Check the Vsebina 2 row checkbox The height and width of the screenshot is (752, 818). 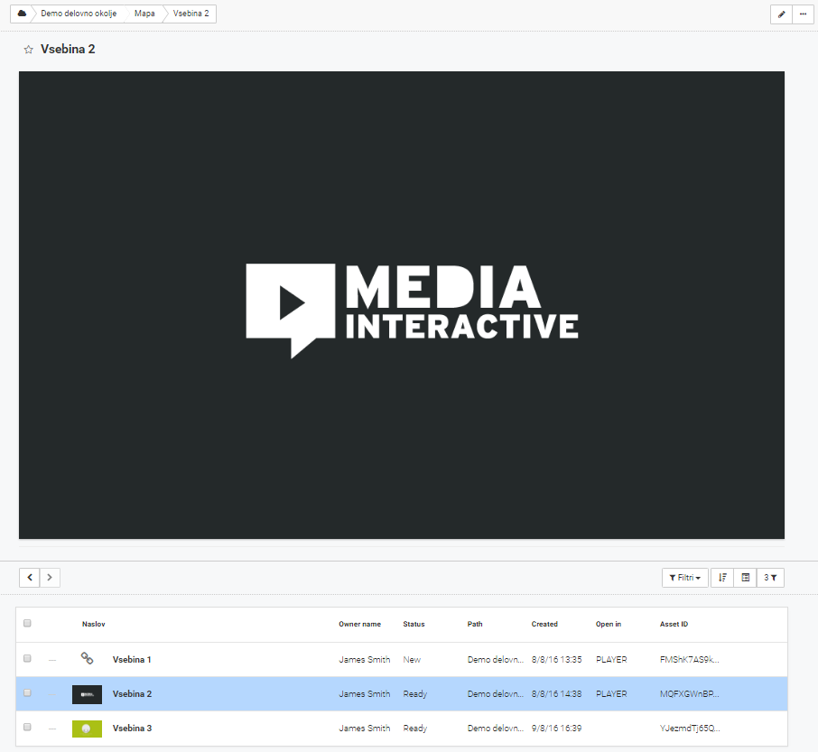click(27, 693)
